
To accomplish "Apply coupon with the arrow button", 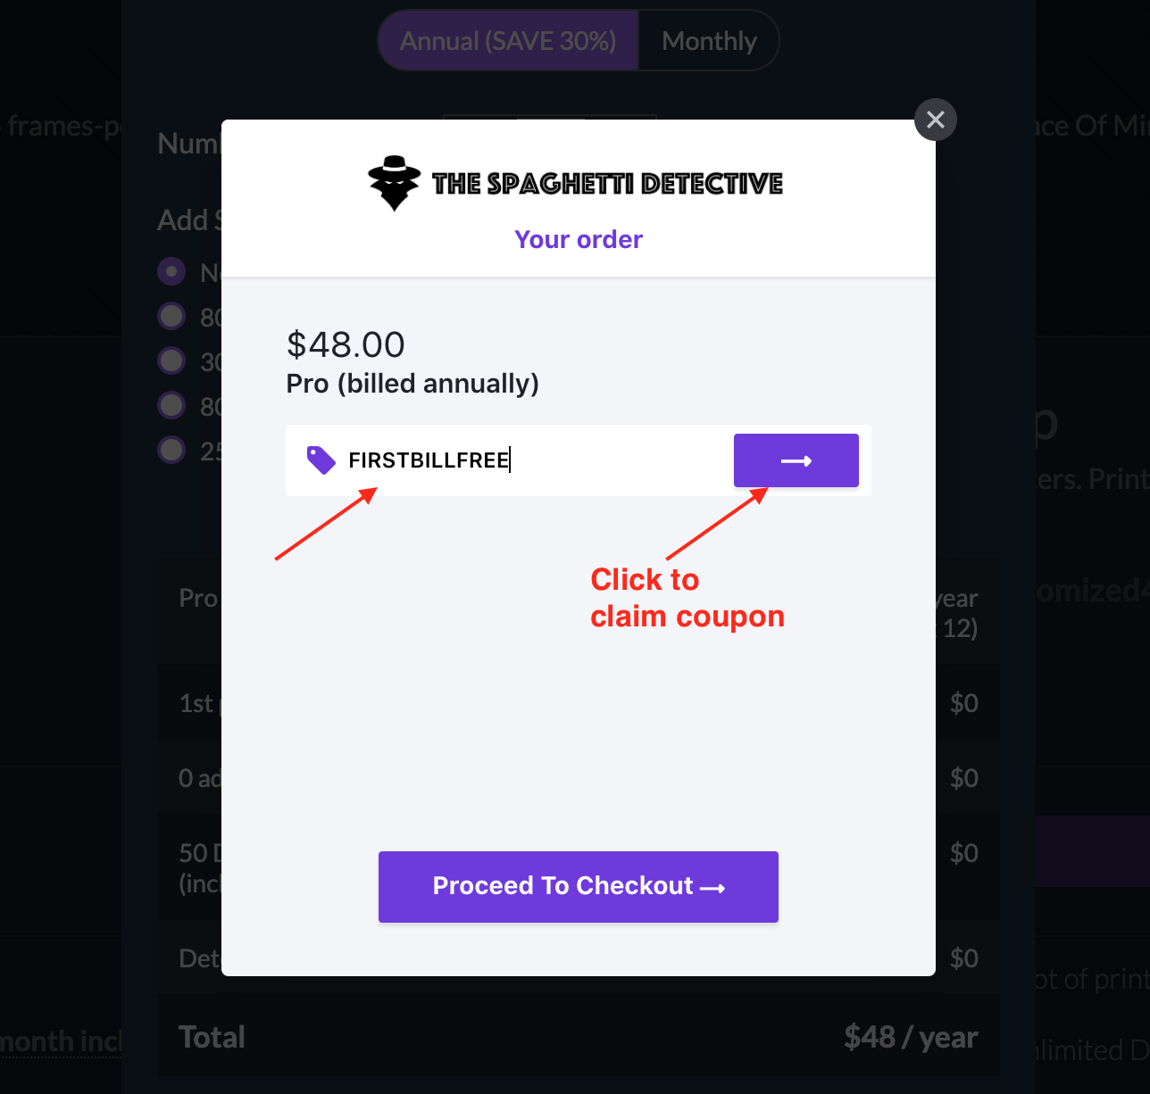I will click(796, 460).
